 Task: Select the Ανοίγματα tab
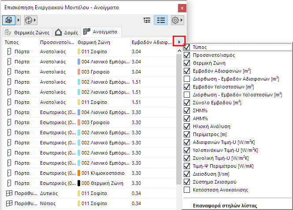click(x=101, y=32)
